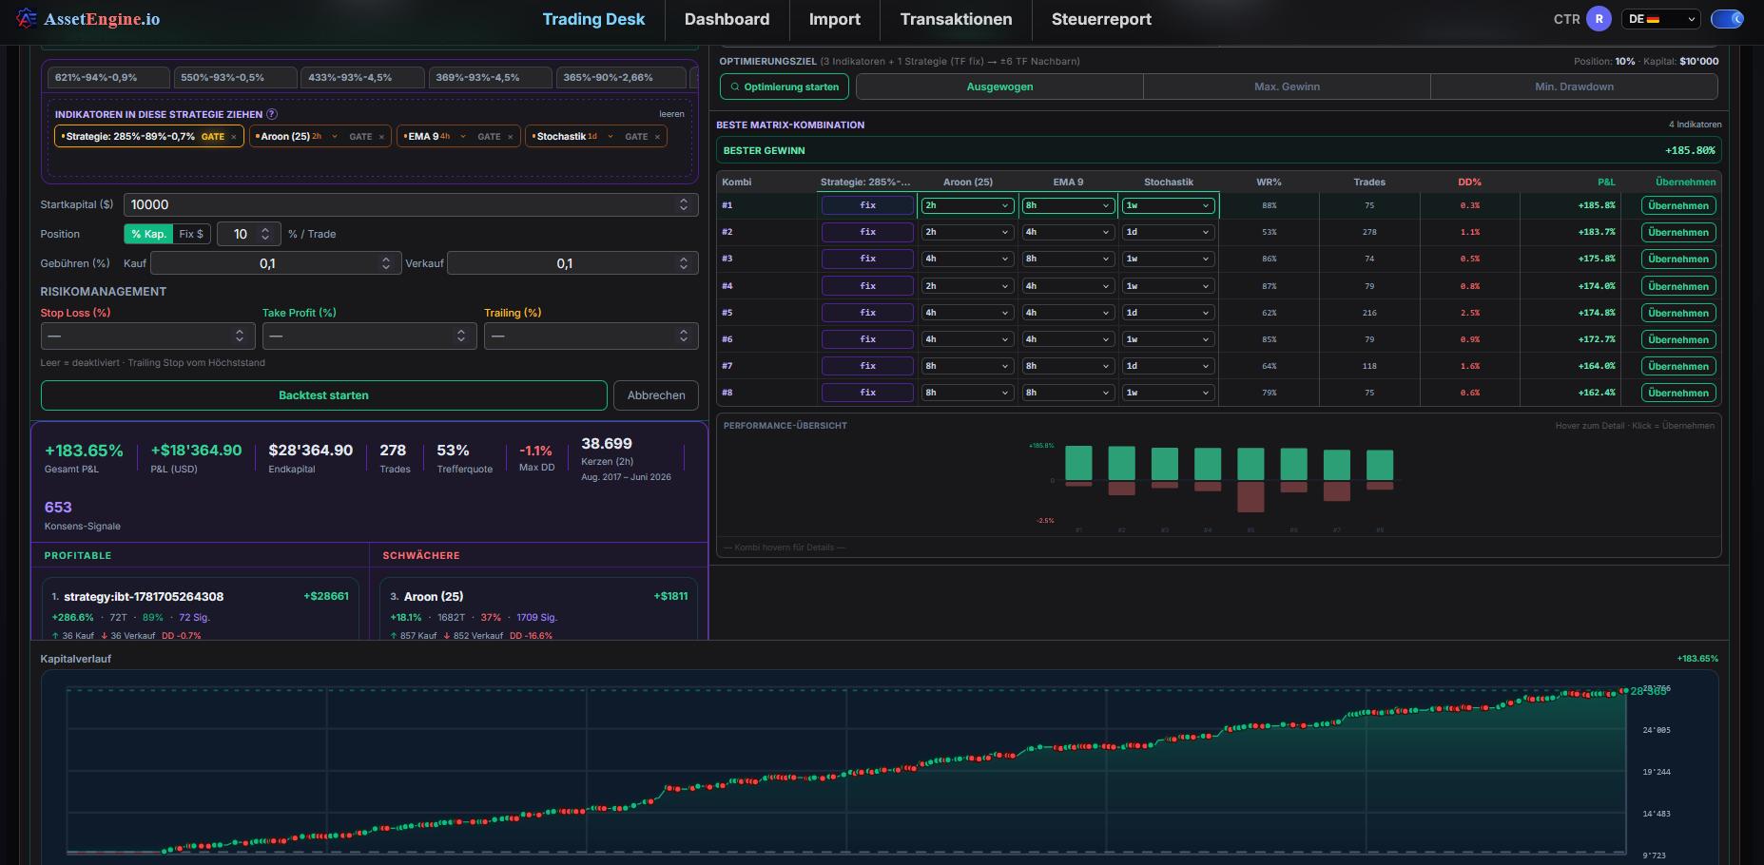
Task: Open the Transaktionen tab
Action: click(956, 19)
